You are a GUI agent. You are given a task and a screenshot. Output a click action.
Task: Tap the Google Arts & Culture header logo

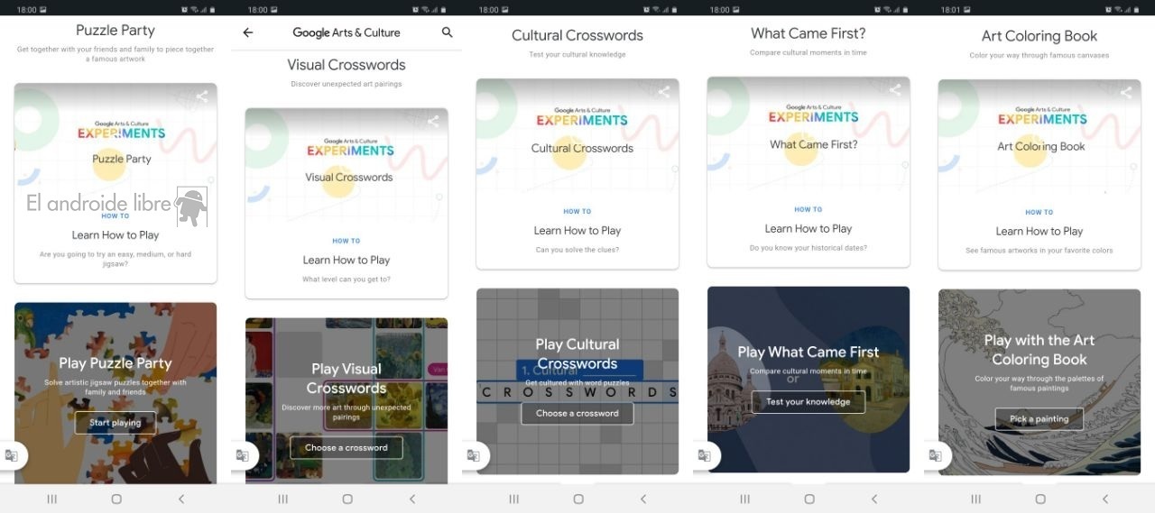[346, 32]
